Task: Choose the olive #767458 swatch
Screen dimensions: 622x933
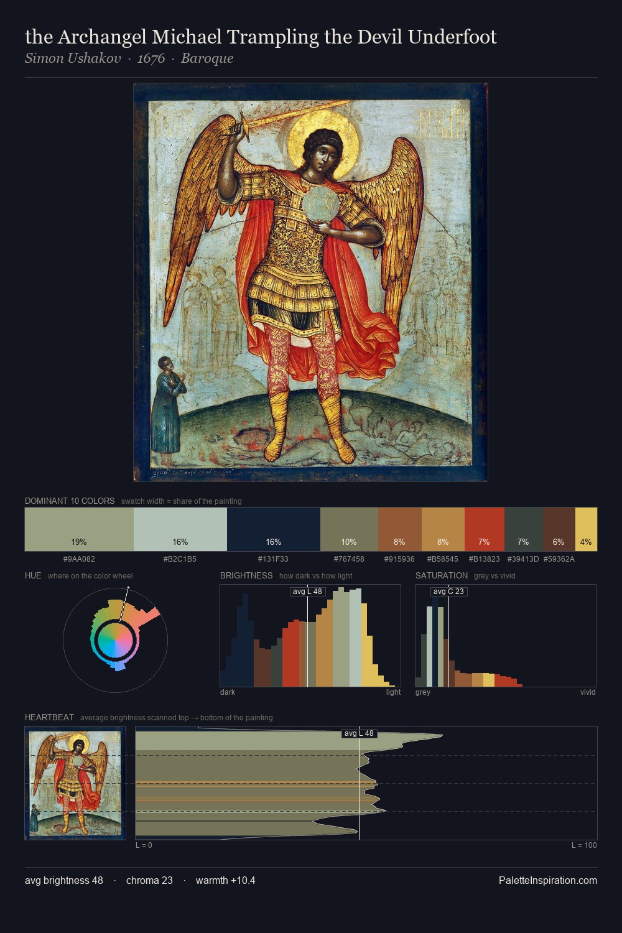Action: 349,529
